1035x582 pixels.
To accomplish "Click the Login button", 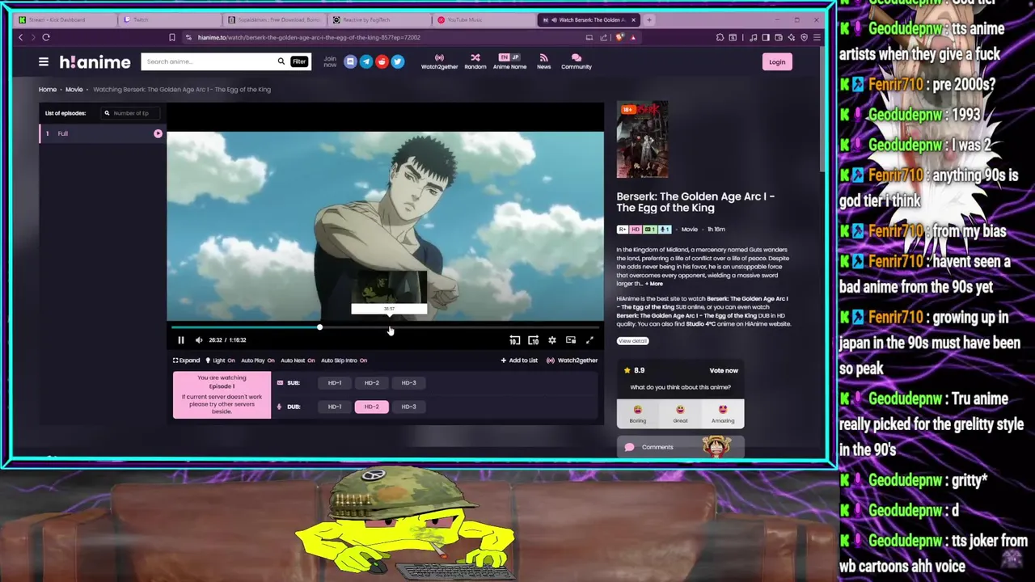I will (x=777, y=61).
